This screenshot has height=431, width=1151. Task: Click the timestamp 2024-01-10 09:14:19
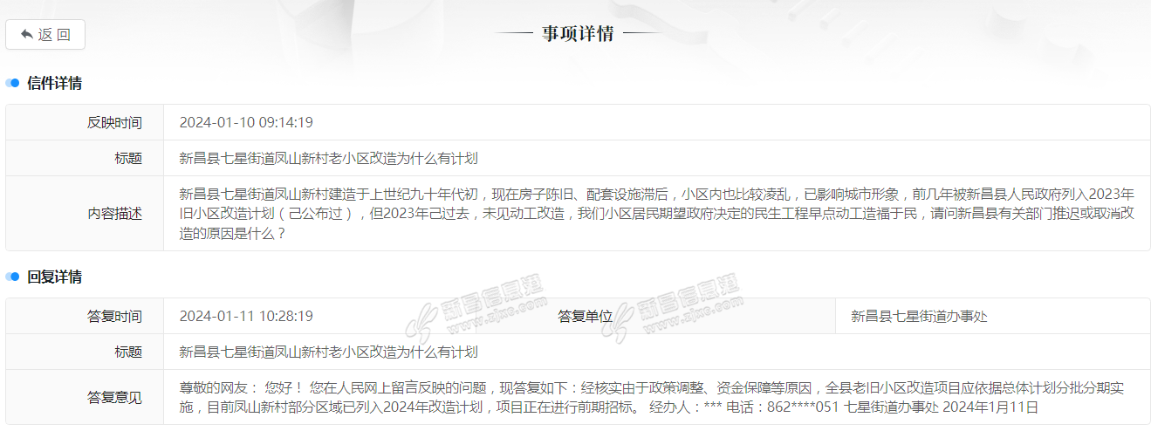click(246, 123)
